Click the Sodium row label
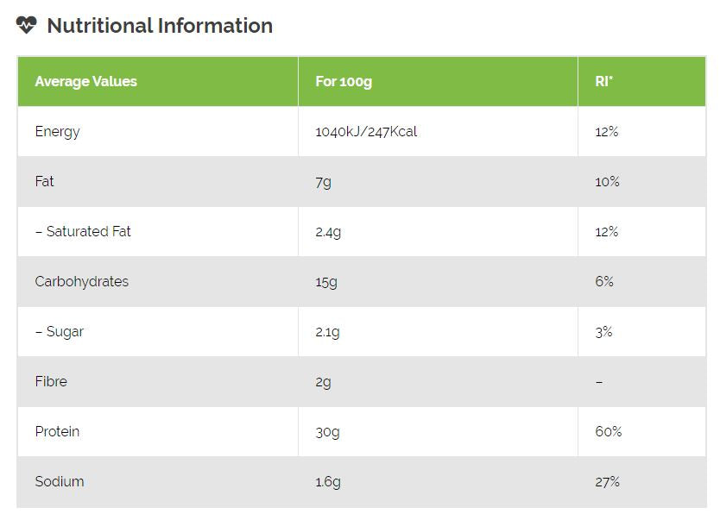Screen dimensions: 720x520 tap(60, 482)
